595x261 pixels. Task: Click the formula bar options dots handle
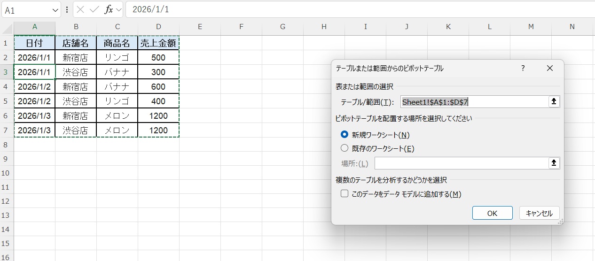pyautogui.click(x=67, y=9)
